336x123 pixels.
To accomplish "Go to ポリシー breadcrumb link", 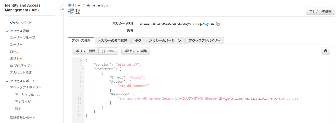I will (x=74, y=5).
